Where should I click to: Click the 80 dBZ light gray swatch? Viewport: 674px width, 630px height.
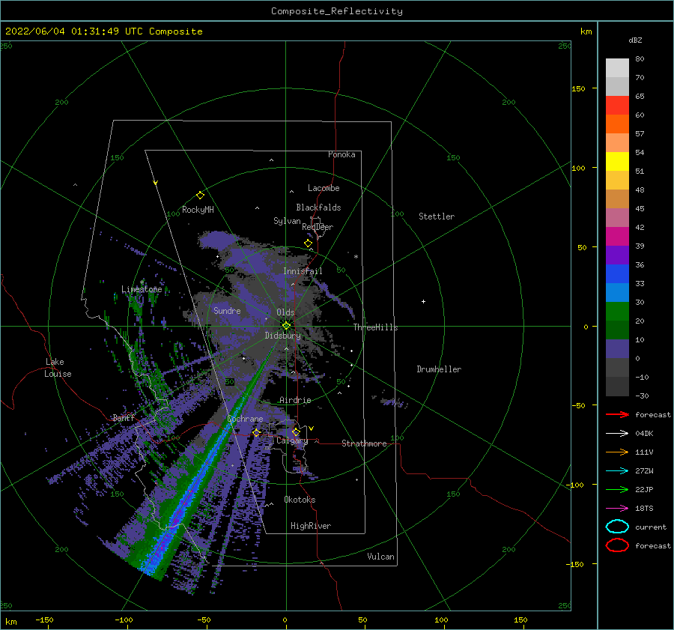pos(617,67)
